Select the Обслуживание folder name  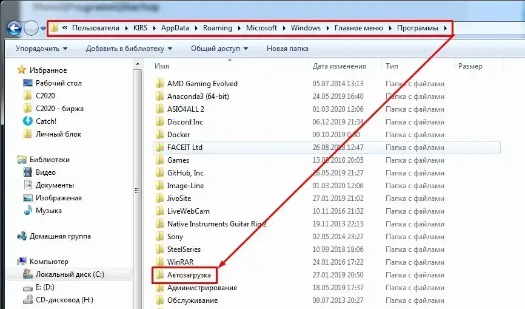click(x=193, y=301)
